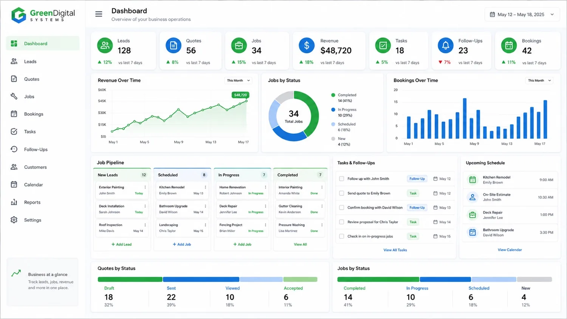The height and width of the screenshot is (319, 567).
Task: Click the Settings gear icon in sidebar
Action: click(14, 220)
